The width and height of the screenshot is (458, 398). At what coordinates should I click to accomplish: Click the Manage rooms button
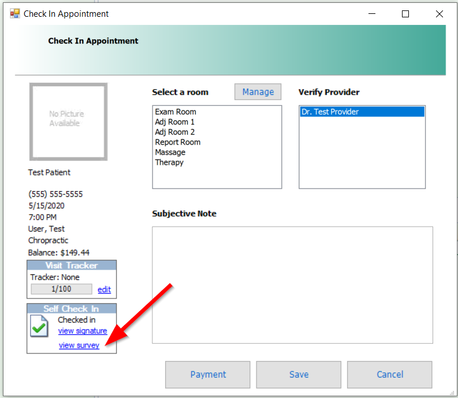[x=258, y=92]
